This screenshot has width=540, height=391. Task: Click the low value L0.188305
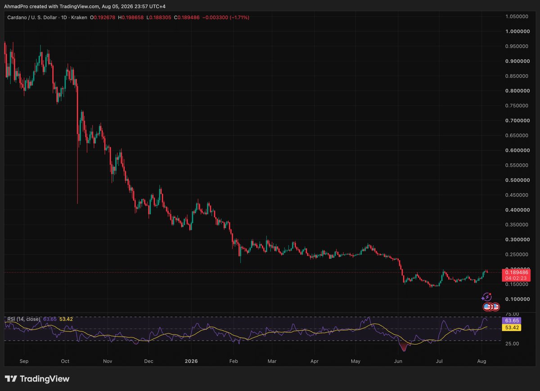(158, 17)
